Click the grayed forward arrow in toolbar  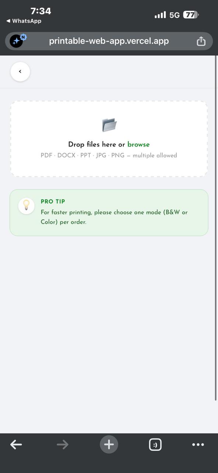coord(63,445)
